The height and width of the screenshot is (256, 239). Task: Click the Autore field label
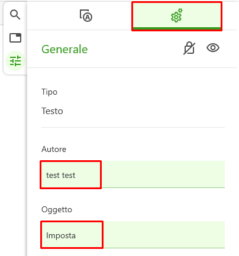click(54, 149)
